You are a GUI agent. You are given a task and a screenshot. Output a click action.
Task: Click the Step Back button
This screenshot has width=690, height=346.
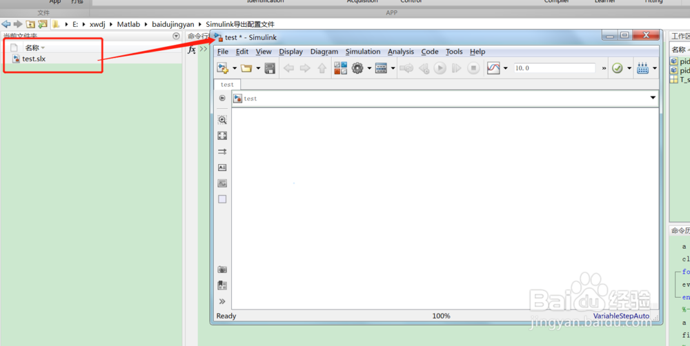[424, 68]
